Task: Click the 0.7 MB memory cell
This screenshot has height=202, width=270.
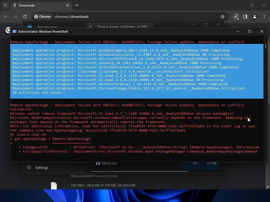Action: pyautogui.click(x=211, y=163)
